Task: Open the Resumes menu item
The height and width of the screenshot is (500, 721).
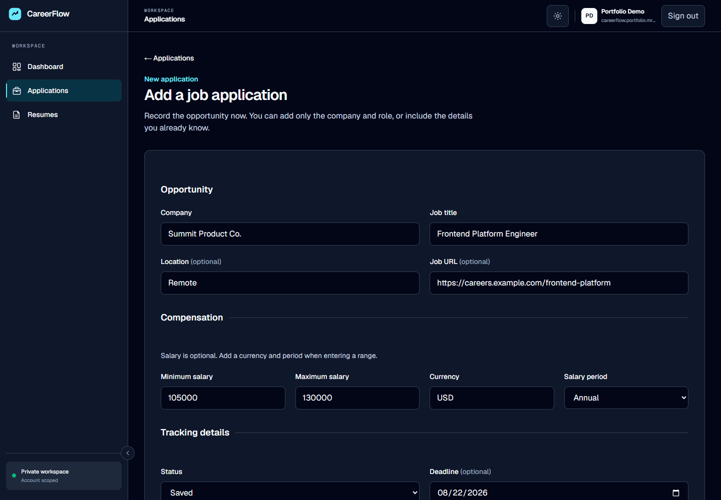Action: (x=64, y=114)
